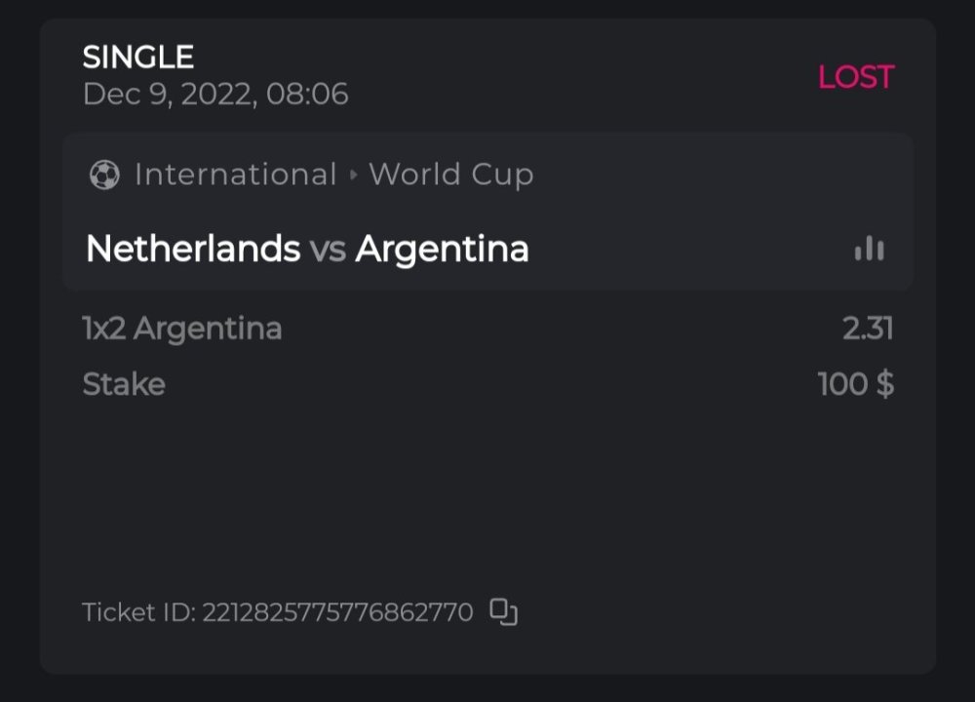
Task: Select the International category label
Action: tap(235, 175)
